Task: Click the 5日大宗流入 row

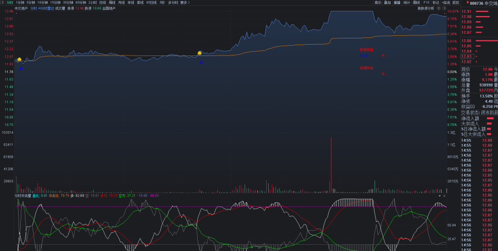Action: coord(479,134)
